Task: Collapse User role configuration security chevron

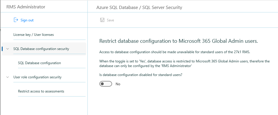Action: tap(8, 77)
